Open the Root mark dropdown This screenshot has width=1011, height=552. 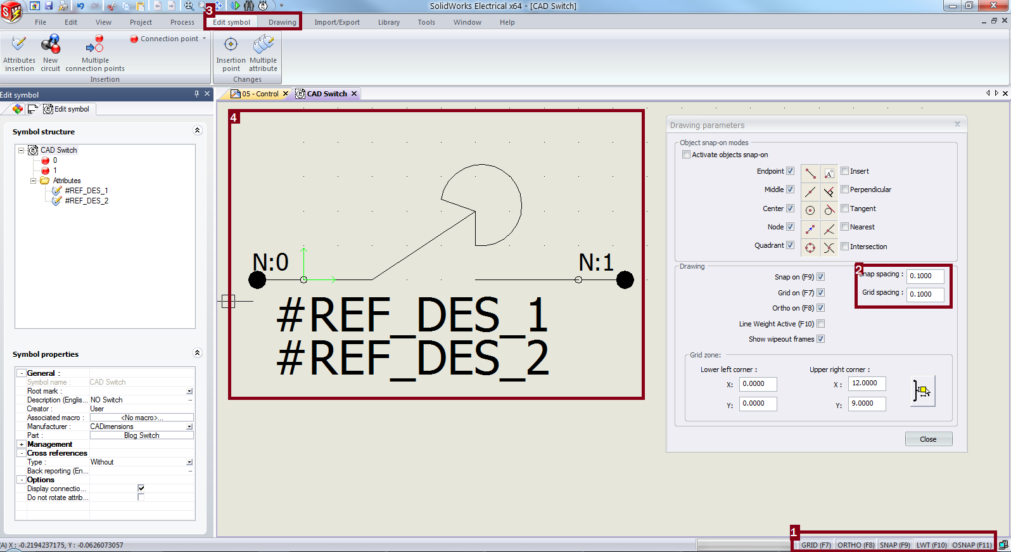tap(189, 391)
